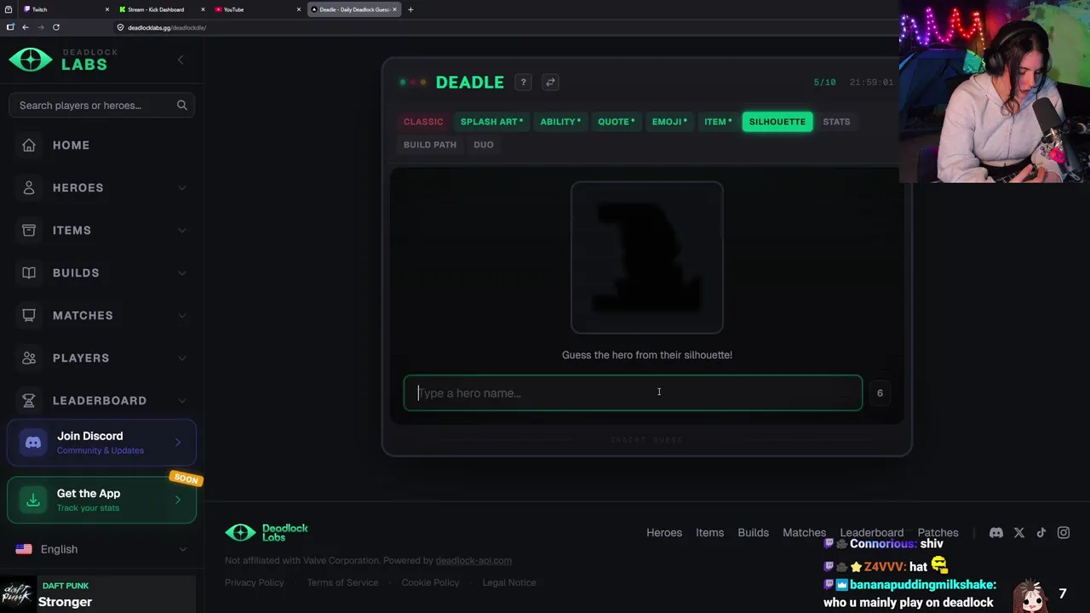The height and width of the screenshot is (613, 1090).
Task: Open the Terms of Service link
Action: pos(342,582)
